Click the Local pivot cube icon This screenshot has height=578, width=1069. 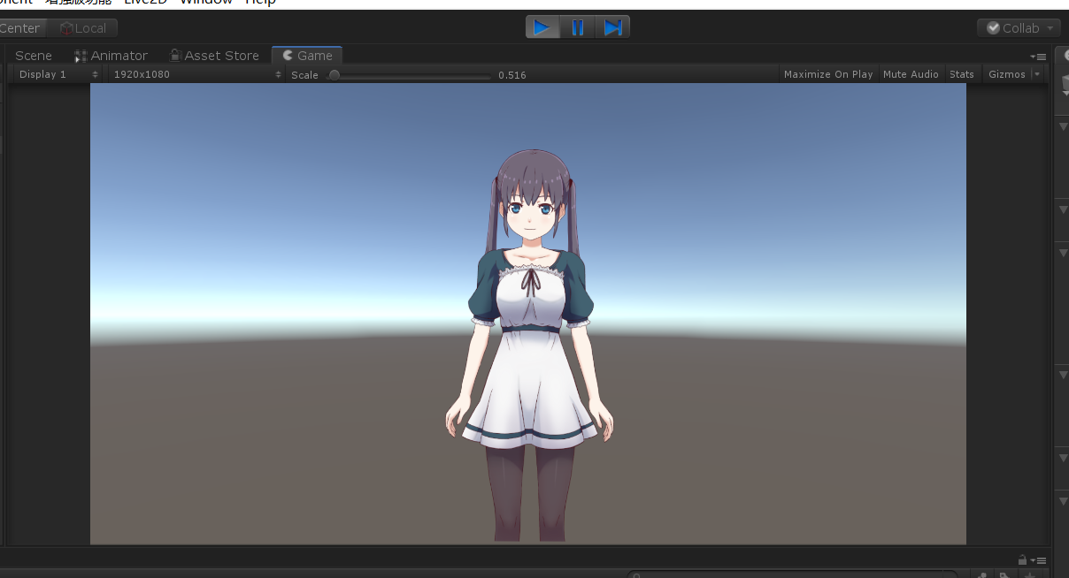point(66,27)
